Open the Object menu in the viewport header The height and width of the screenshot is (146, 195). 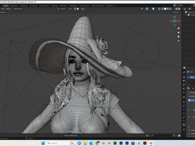(9, 9)
